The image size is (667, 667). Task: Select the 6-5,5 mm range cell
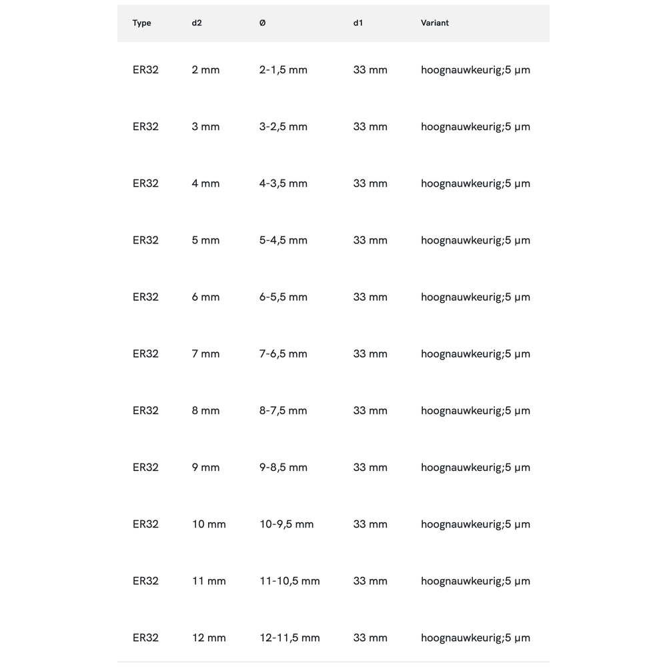coord(283,297)
